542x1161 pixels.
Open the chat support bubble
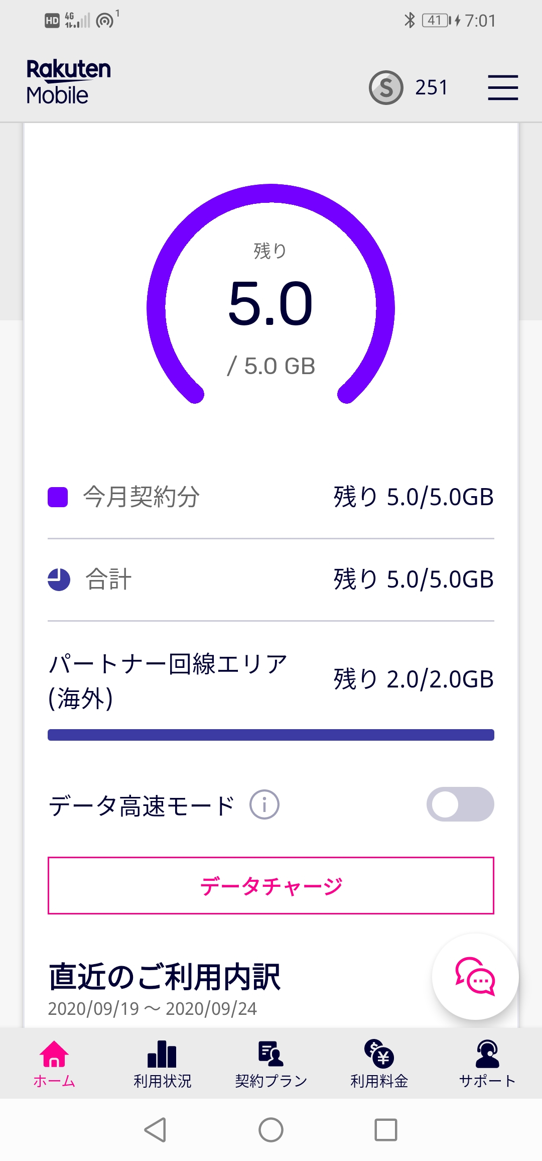coord(475,977)
